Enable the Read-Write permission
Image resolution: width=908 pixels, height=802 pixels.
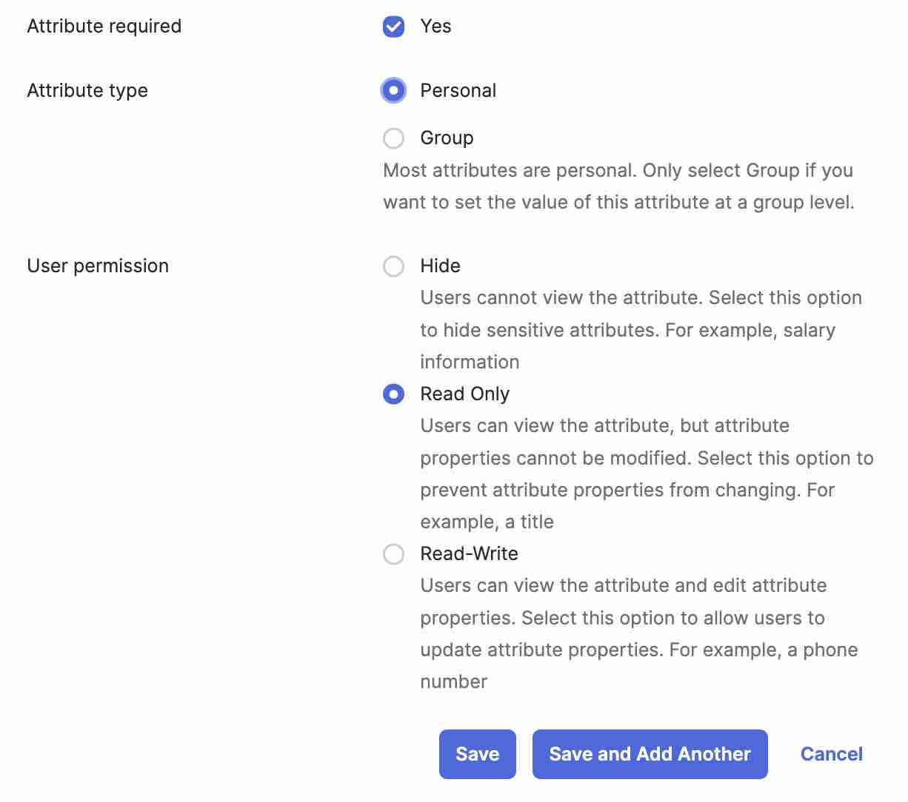pos(393,553)
